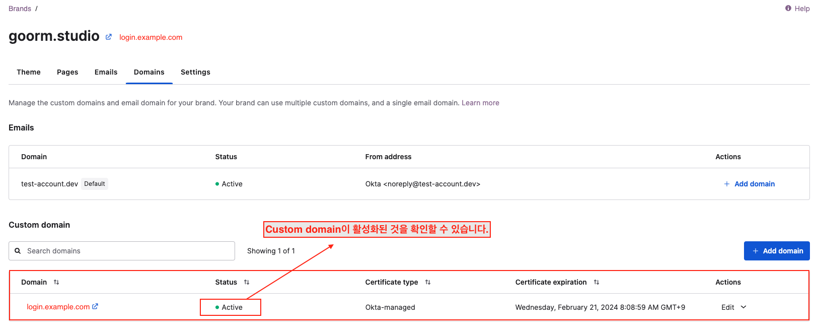
Task: Open login.example.com row external link icon
Action: click(95, 306)
